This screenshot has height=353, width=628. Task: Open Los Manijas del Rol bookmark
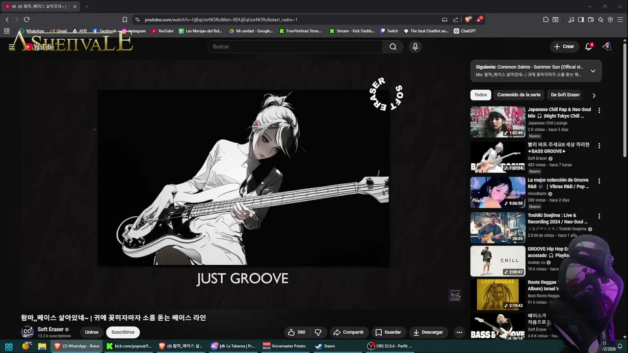point(200,31)
